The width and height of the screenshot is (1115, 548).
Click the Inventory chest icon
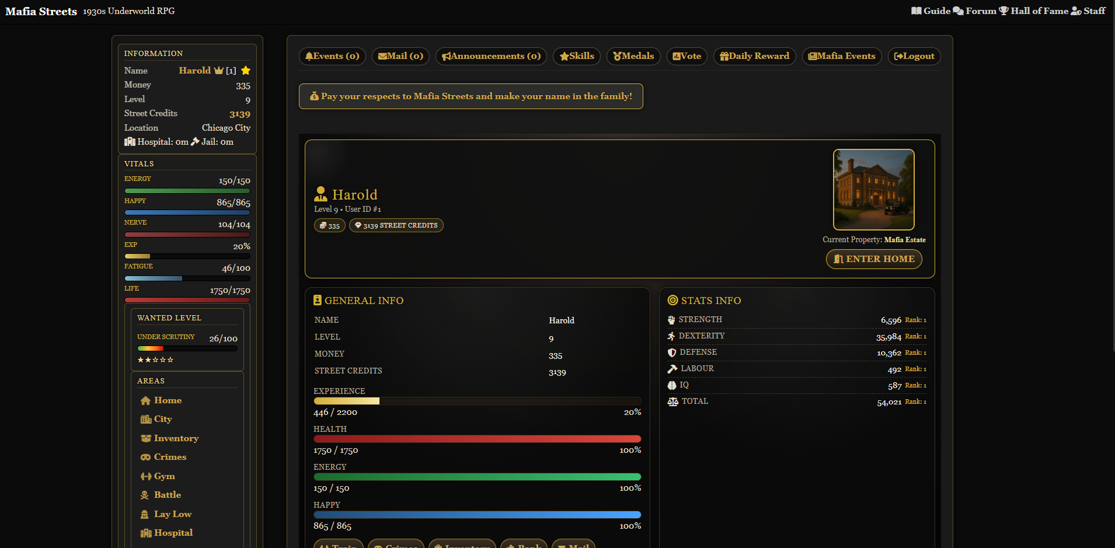(x=145, y=439)
